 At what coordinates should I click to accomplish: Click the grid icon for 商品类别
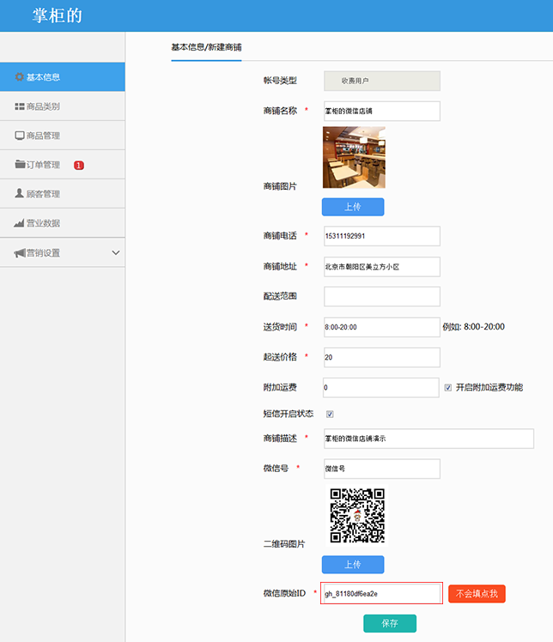[x=19, y=106]
